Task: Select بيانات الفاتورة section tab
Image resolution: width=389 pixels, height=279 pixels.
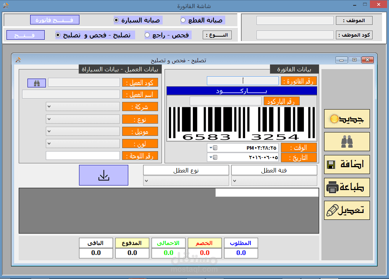Action: (294, 69)
